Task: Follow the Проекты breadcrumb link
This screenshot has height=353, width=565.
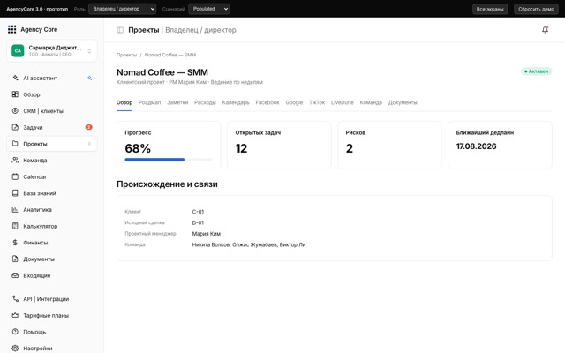Action: [126, 55]
